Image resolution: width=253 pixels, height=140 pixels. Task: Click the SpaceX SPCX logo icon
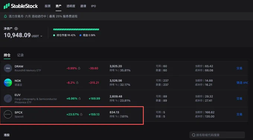[x=8, y=114]
